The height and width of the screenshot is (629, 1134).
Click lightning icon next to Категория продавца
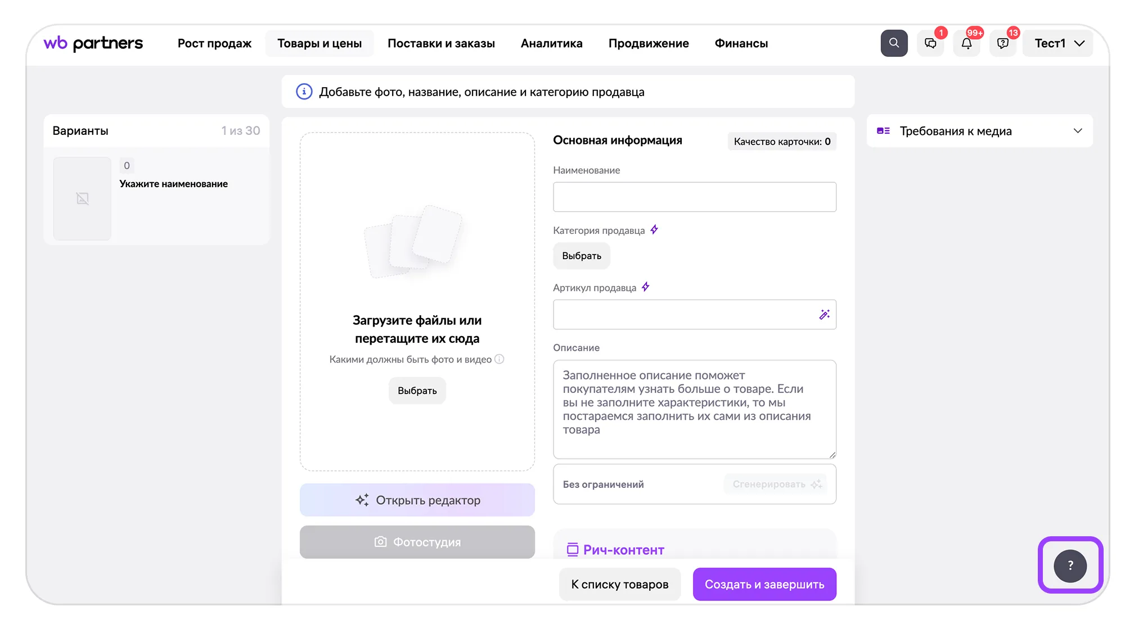(x=654, y=230)
